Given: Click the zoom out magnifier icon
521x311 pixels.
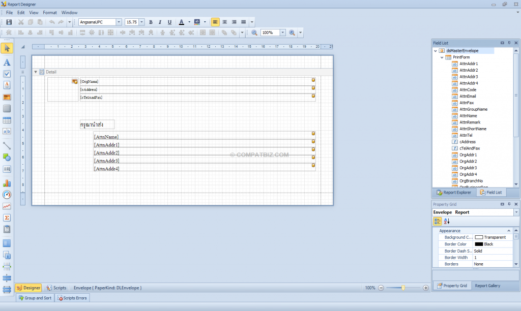Looking at the screenshot, I should coord(254,33).
